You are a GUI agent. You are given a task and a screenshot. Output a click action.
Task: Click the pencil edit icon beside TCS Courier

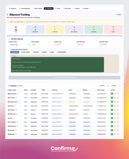pos(16,98)
